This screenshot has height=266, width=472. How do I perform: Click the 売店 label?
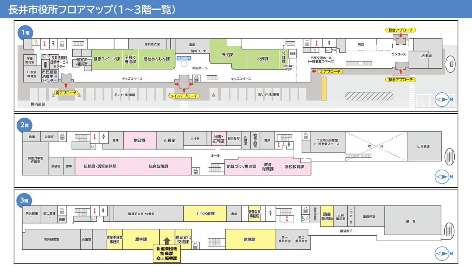point(361,44)
